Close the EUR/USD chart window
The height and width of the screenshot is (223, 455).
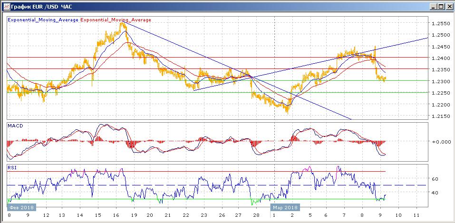click(x=448, y=7)
